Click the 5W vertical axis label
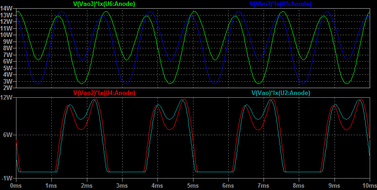This screenshot has height=190, width=377. point(8,68)
